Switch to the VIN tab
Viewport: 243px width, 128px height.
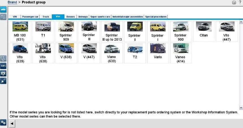coord(15,17)
